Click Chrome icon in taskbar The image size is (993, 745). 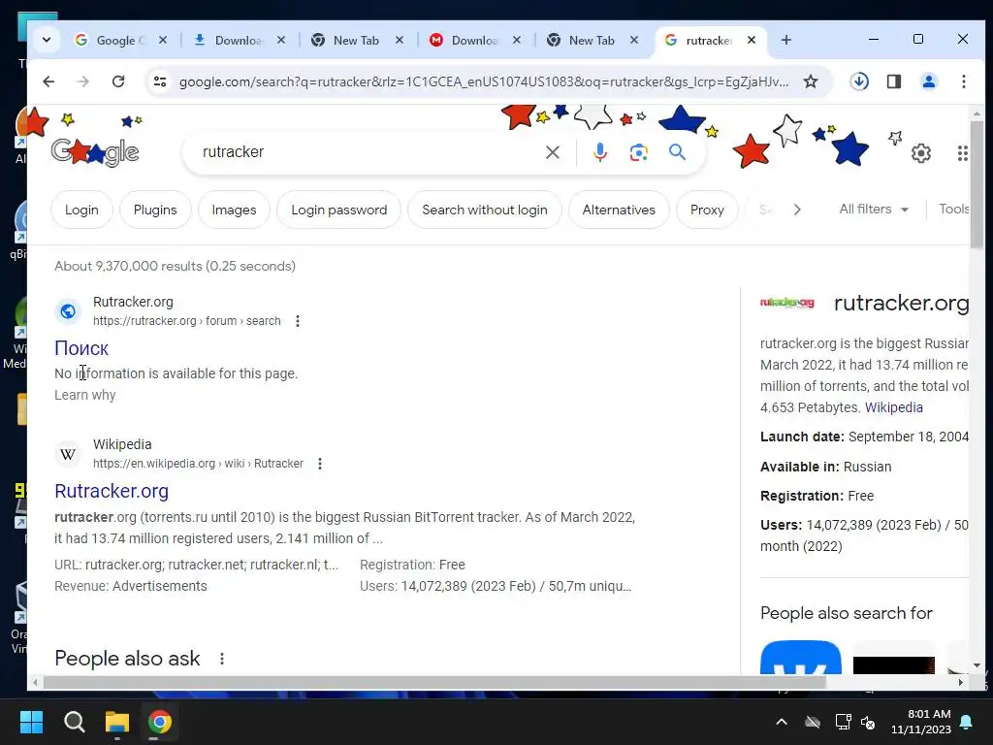160,722
